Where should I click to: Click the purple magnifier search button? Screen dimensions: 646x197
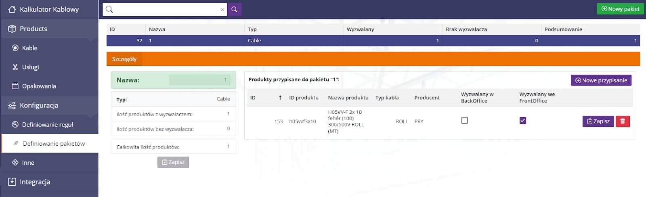point(234,9)
